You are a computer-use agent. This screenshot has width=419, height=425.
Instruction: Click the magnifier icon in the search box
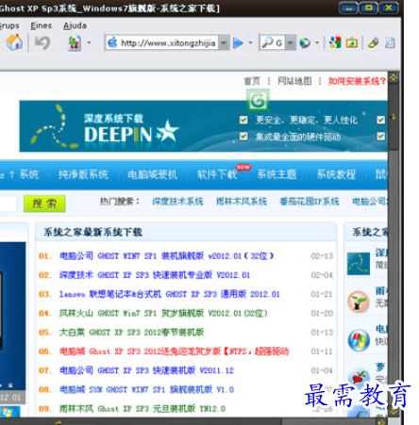[267, 42]
